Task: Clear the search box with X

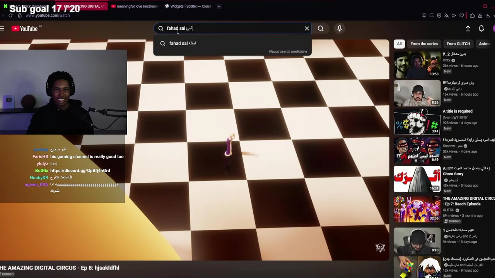Action: click(307, 28)
